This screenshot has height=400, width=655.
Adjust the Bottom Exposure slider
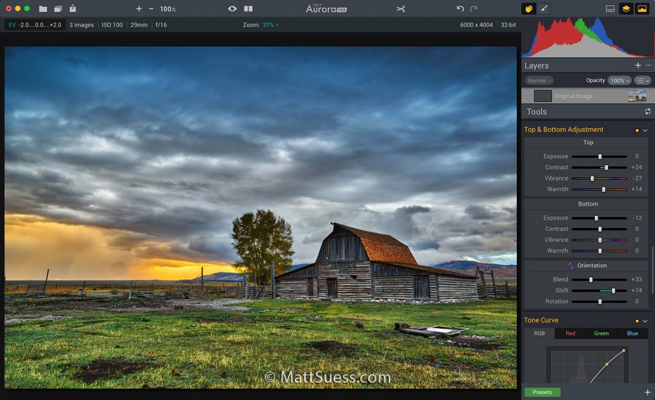pyautogui.click(x=599, y=218)
